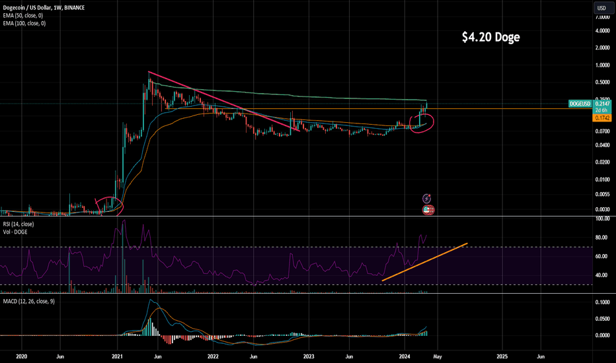Click the 80.00 RSI scale label
616x363 pixels.
pyautogui.click(x=602, y=238)
